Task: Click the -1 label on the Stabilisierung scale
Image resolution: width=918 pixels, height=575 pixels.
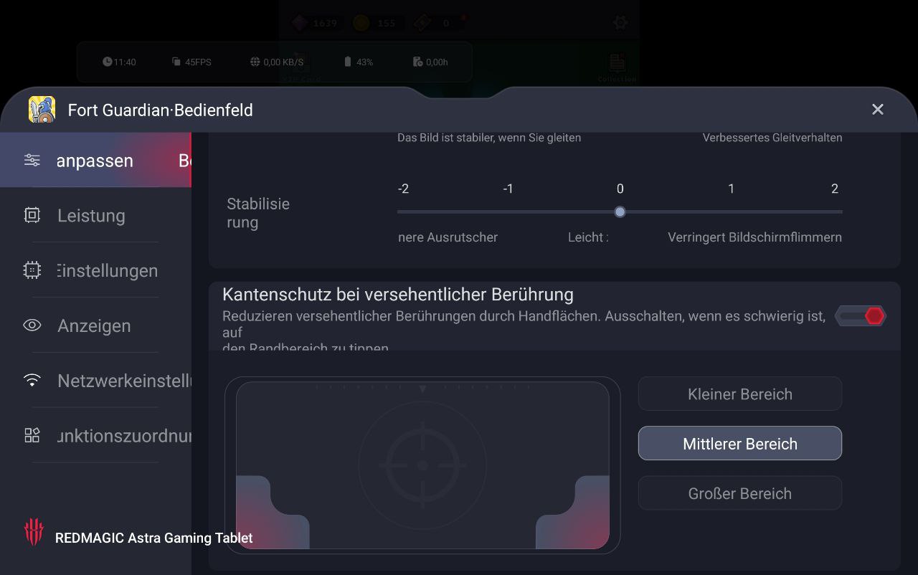Action: tap(508, 189)
